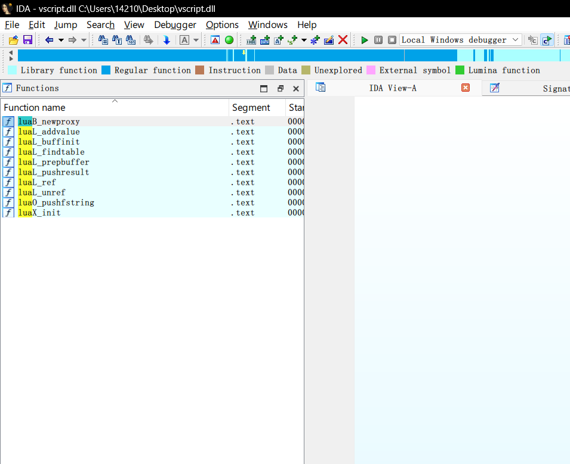Open the forward-navigation history dropdown arrow

(84, 40)
